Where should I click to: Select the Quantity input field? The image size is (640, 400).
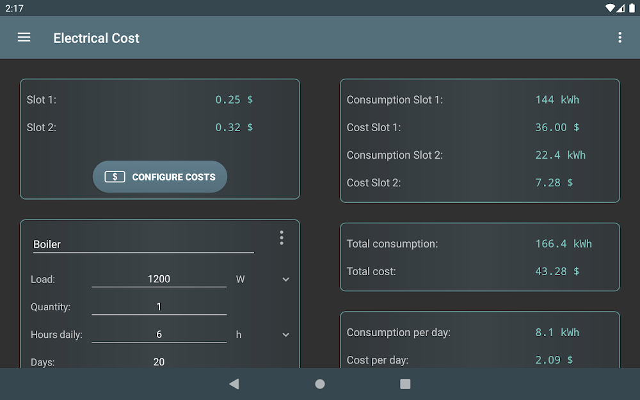(x=159, y=307)
